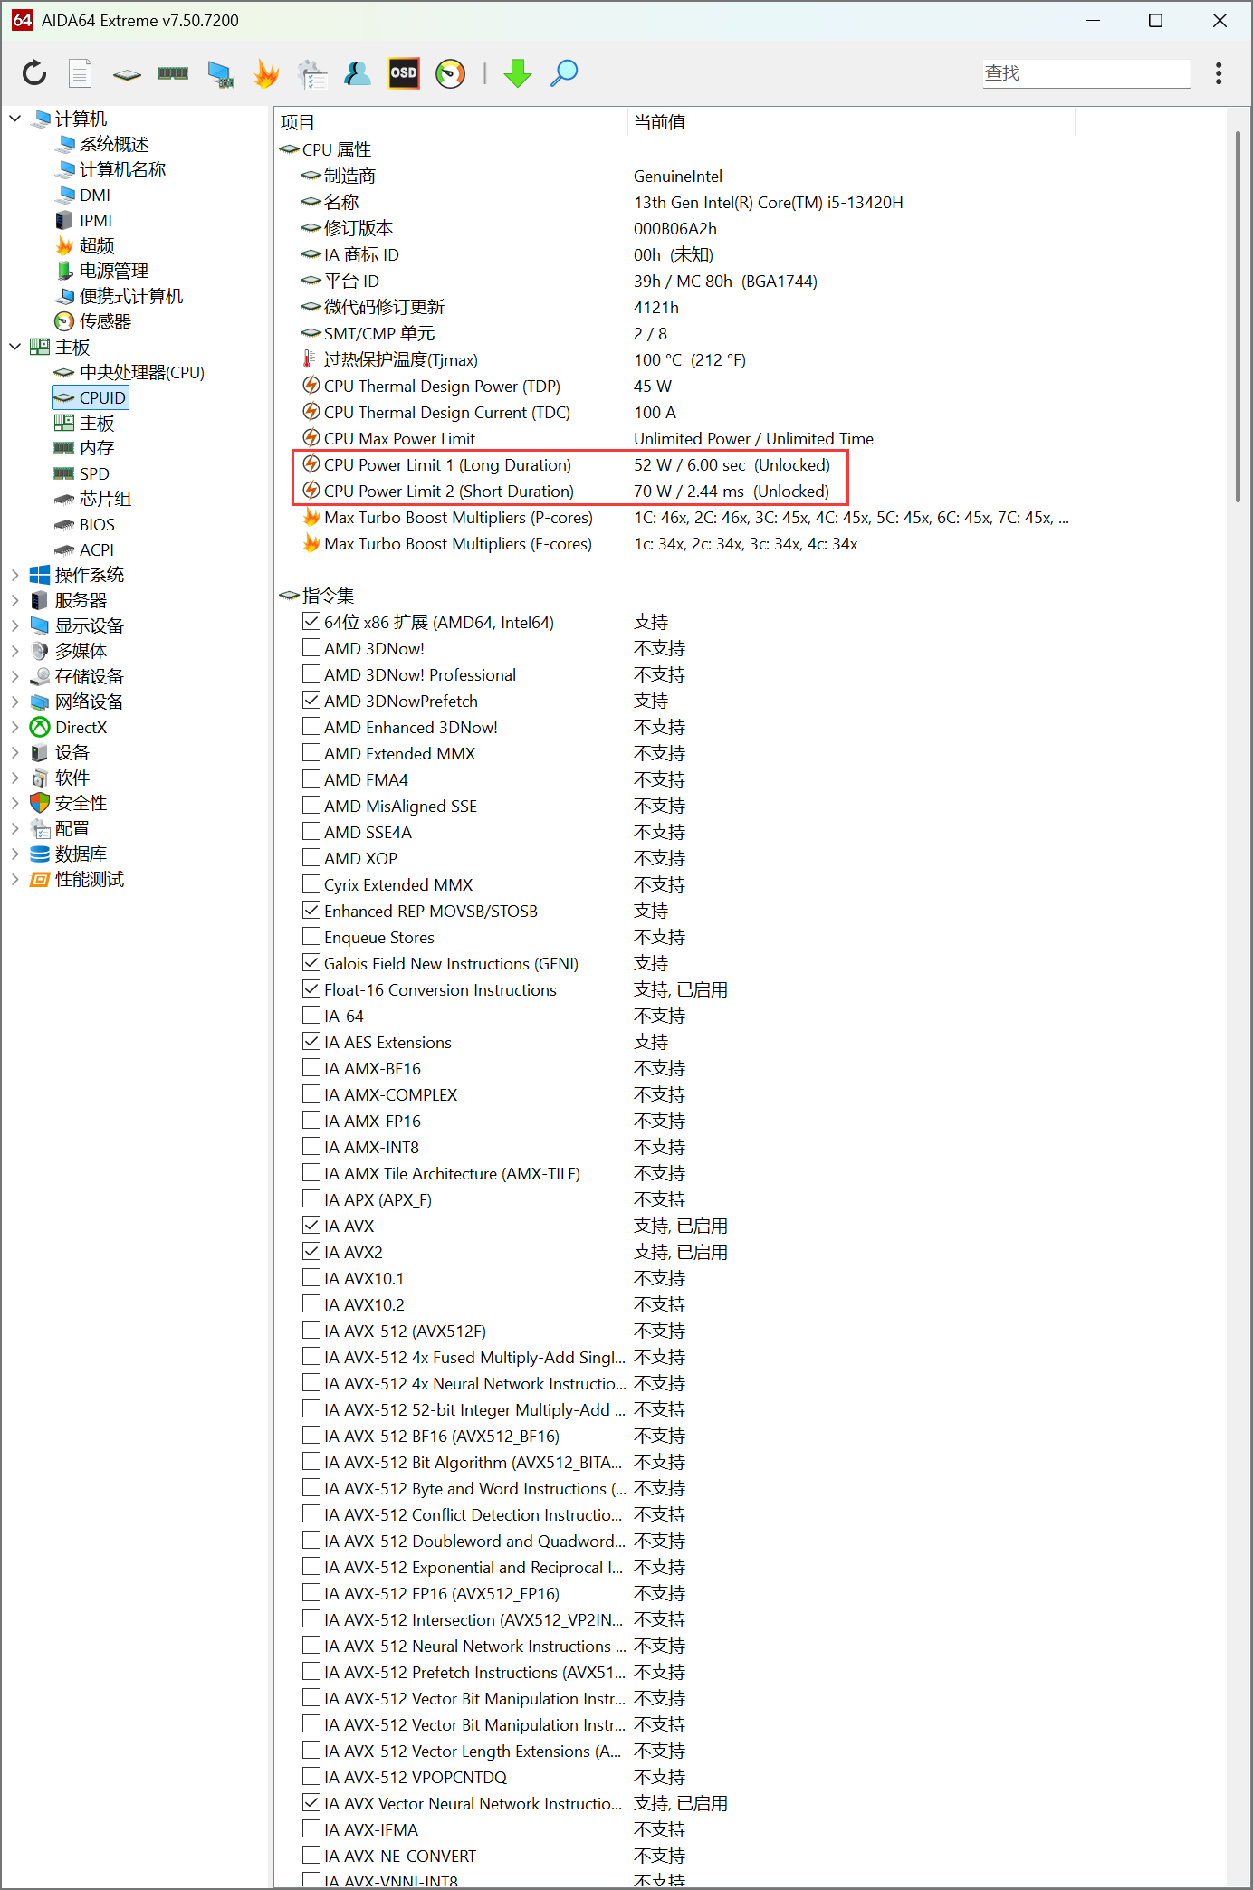Click the green download arrow icon
This screenshot has width=1253, height=1890.
[518, 73]
